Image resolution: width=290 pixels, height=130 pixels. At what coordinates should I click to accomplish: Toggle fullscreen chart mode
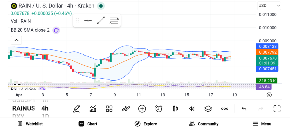click(x=277, y=109)
